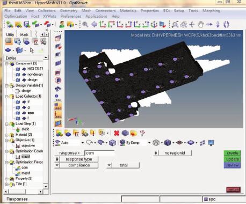Screen dimensions: 246x204
Task: Toggle visibility of spc load collector
Action: coord(18,113)
